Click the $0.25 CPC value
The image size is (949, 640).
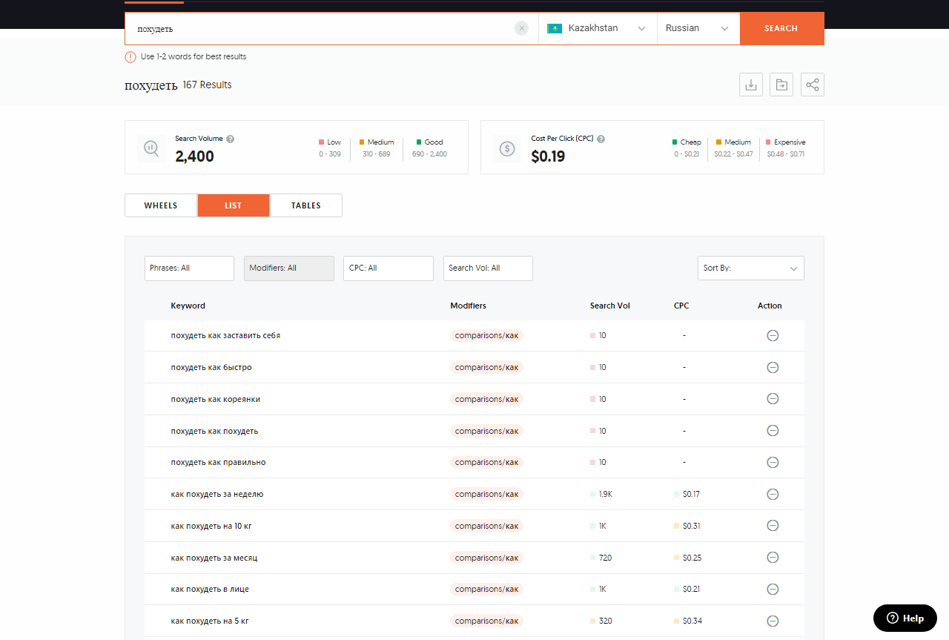(692, 558)
